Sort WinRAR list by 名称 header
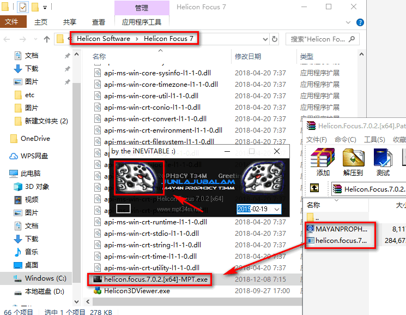The height and width of the screenshot is (315, 406). (x=313, y=205)
